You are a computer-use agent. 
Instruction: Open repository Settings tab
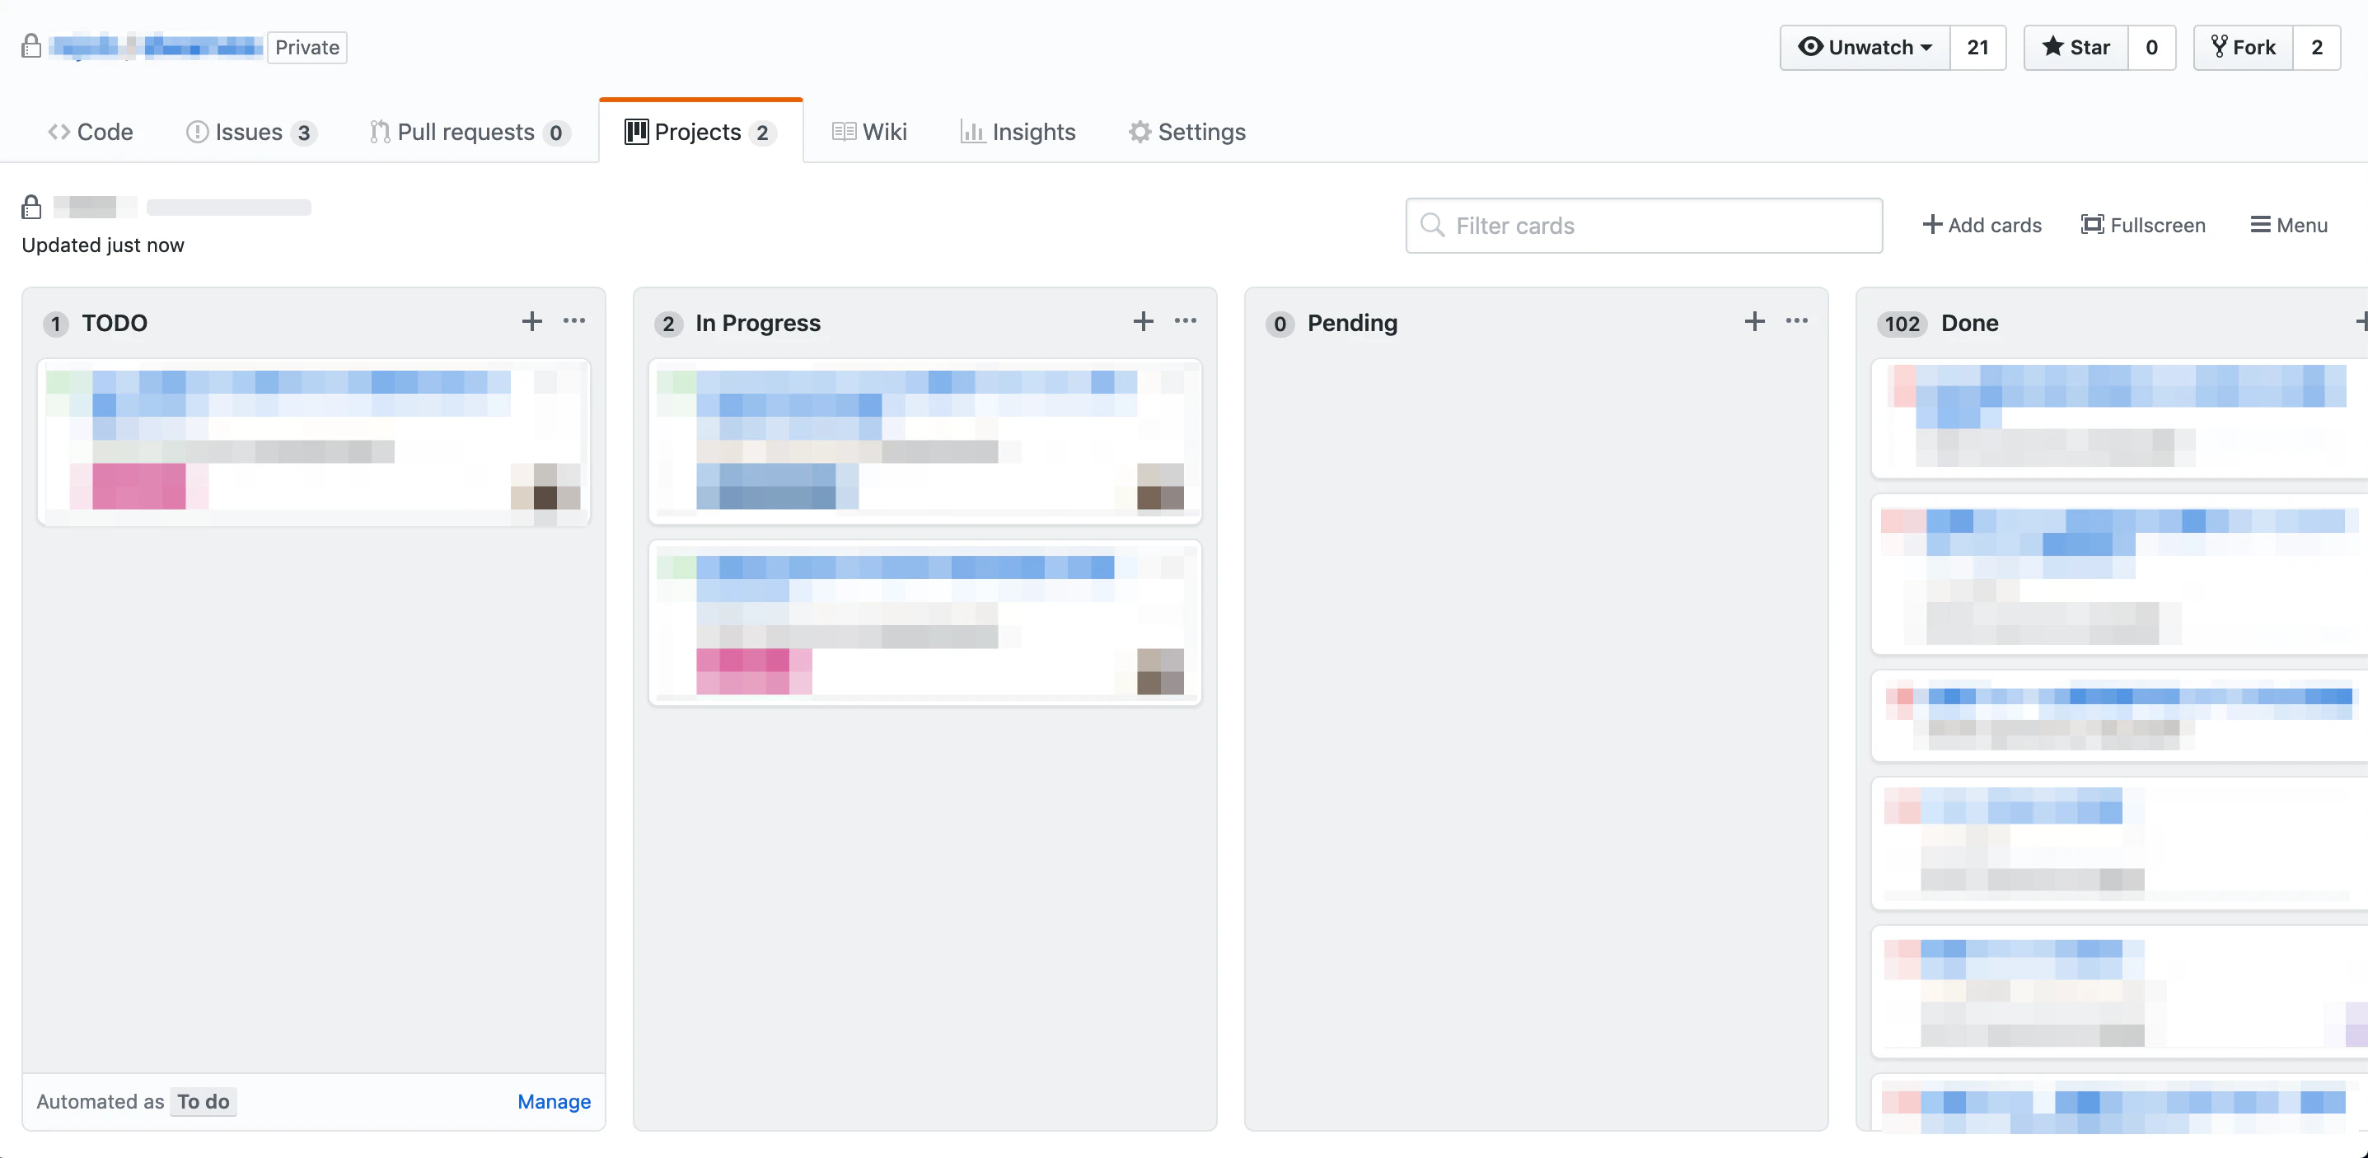coord(1186,132)
